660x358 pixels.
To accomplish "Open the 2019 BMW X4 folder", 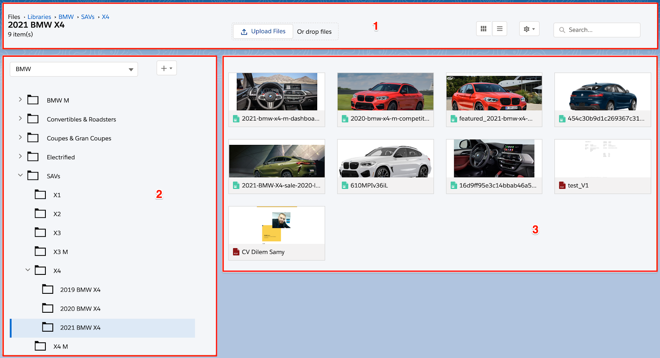I will 80,290.
